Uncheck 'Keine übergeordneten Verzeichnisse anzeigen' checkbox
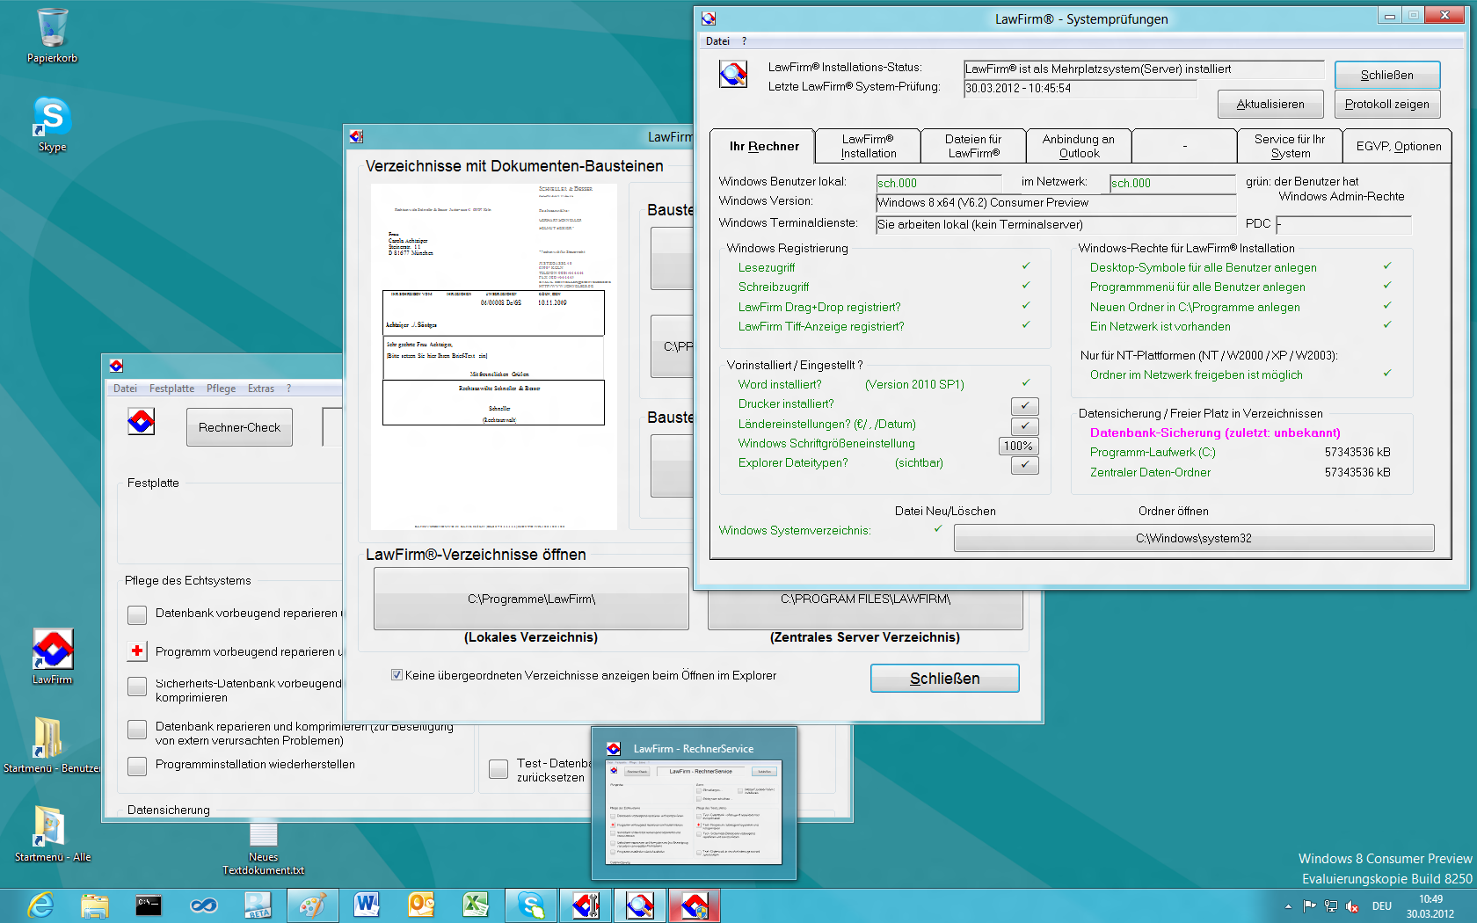The image size is (1477, 923). tap(397, 675)
